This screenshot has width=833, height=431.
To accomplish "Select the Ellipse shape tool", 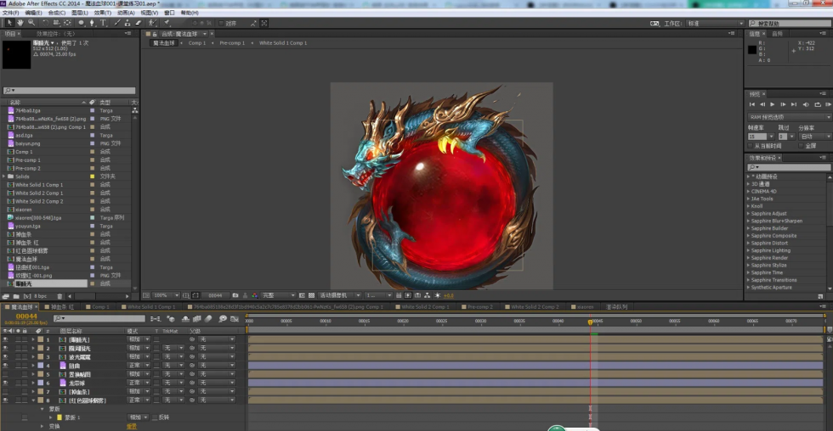I will [82, 23].
